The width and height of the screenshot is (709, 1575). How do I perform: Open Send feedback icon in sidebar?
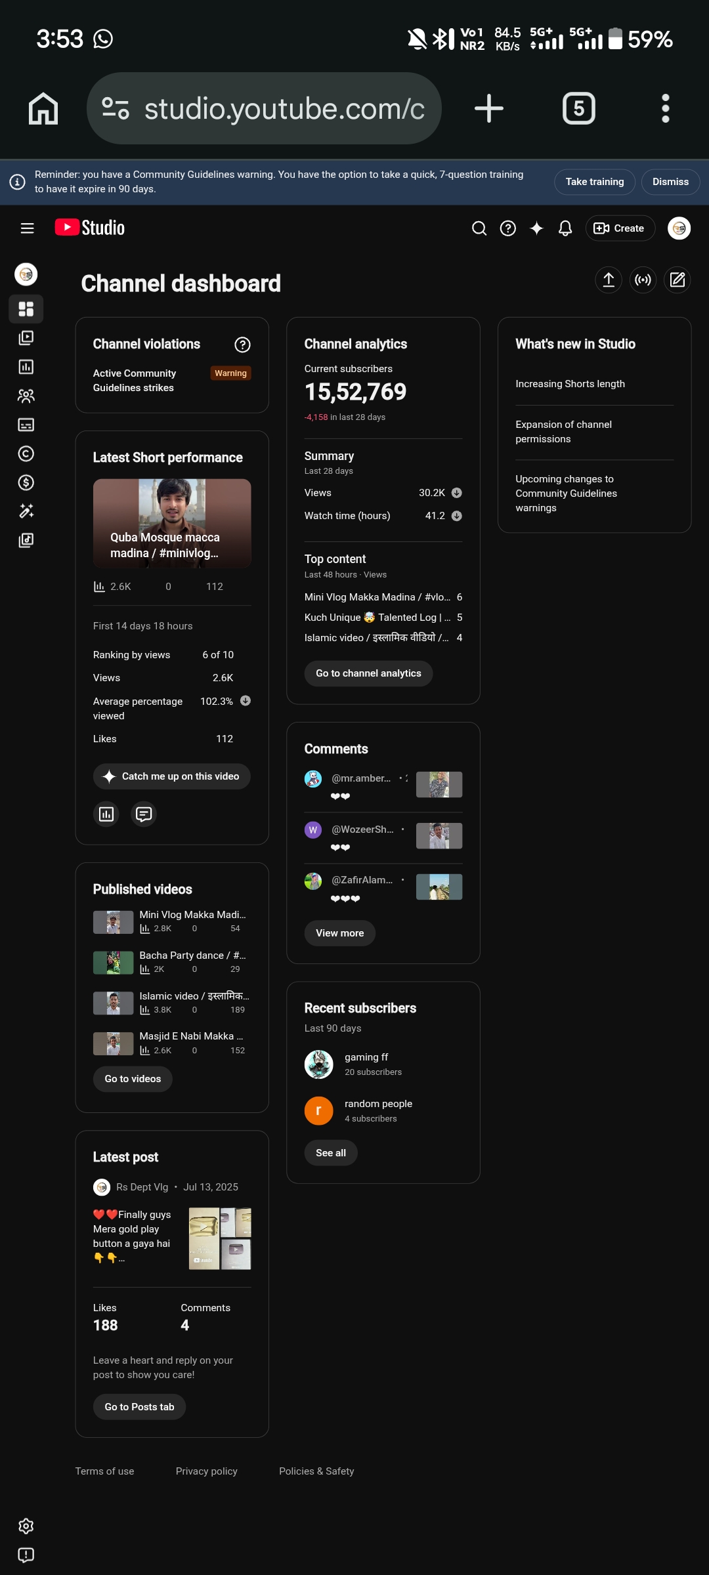click(26, 1555)
